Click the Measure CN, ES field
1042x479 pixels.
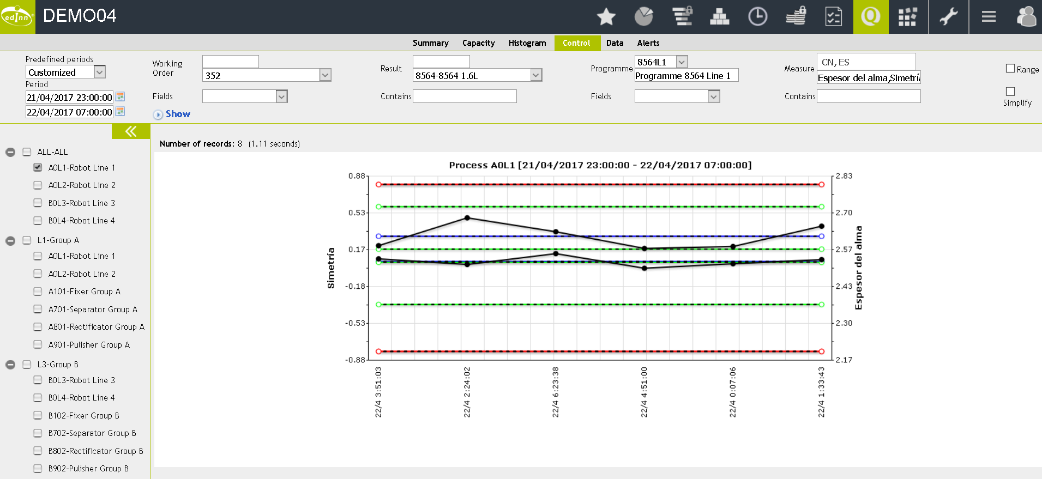[866, 62]
